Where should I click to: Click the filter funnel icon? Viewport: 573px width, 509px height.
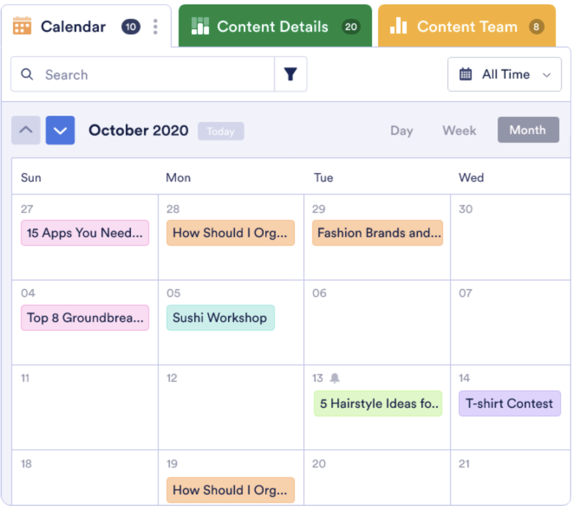[290, 74]
